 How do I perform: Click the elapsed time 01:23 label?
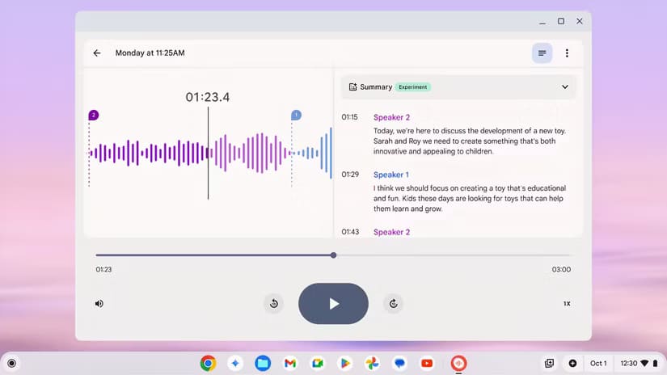103,270
